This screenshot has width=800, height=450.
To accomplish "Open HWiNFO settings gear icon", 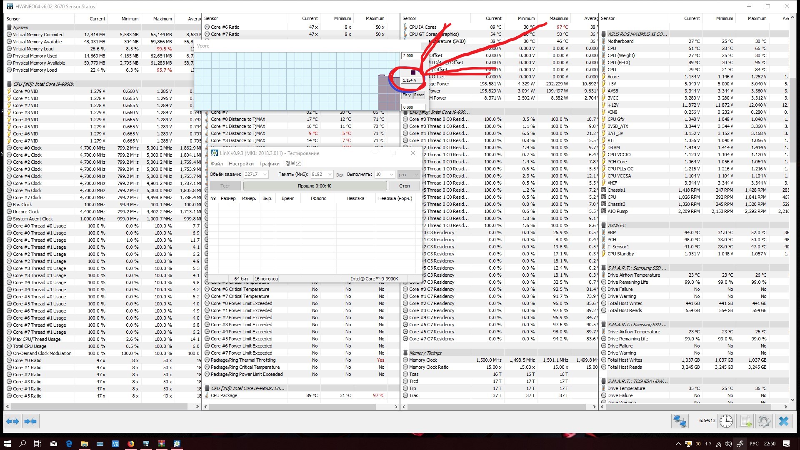I will coord(764,421).
